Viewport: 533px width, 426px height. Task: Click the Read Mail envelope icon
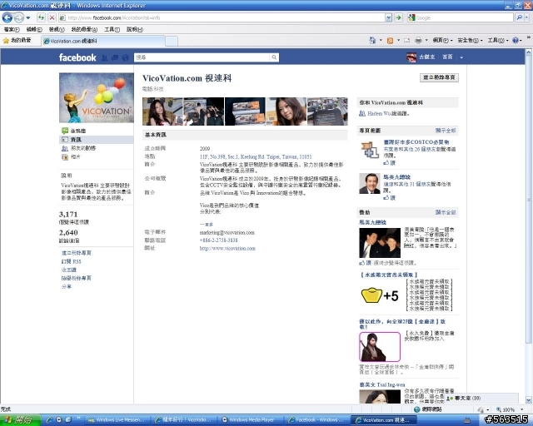[407, 41]
